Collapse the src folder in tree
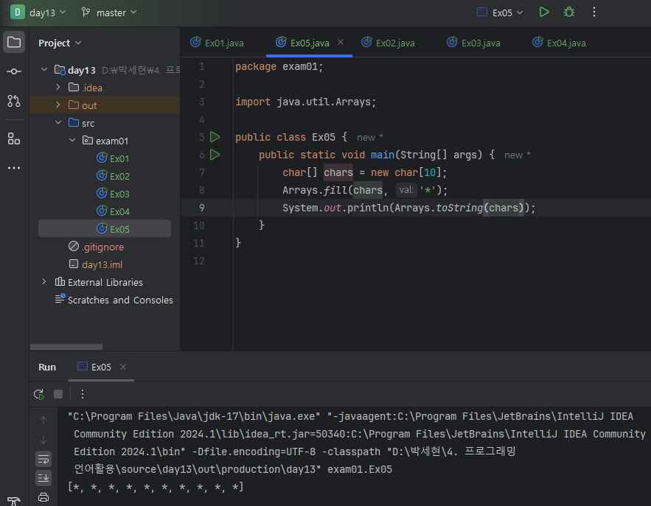Viewport: 651px width, 506px height. (58, 123)
